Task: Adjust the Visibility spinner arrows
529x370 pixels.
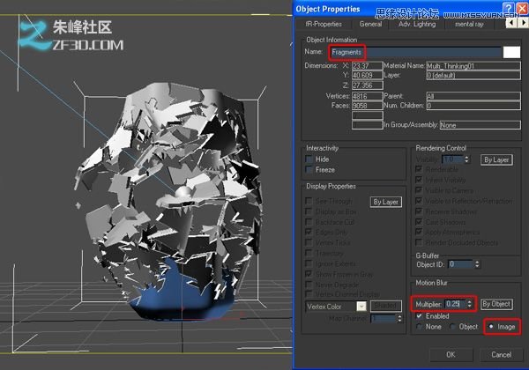Action: tap(466, 159)
